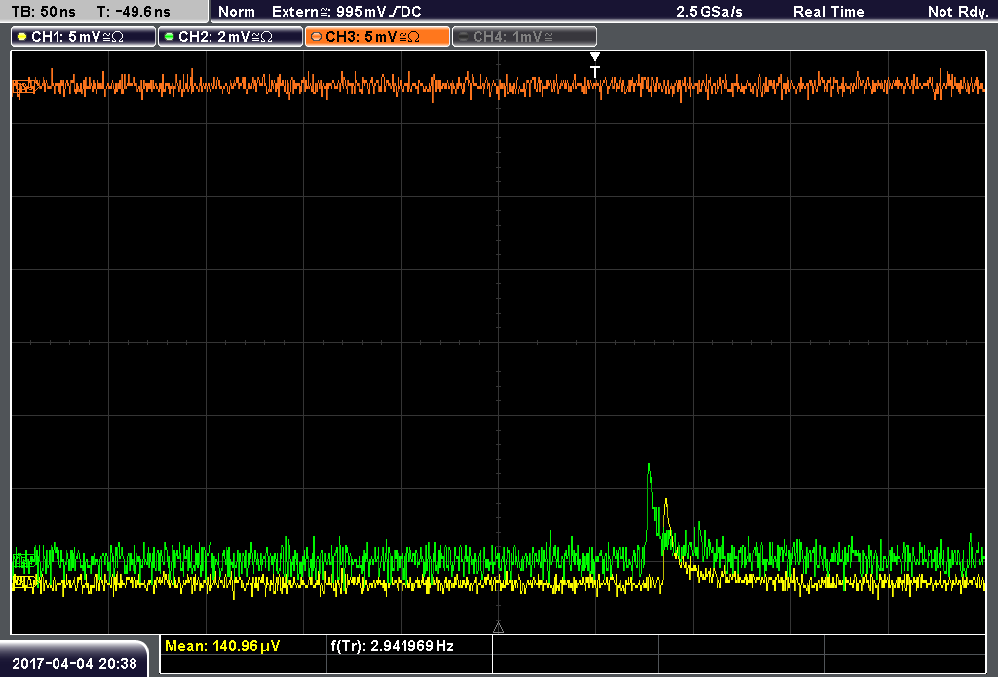Viewport: 998px width, 677px height.
Task: Select the CH1 5 mV channel tab
Action: (84, 37)
